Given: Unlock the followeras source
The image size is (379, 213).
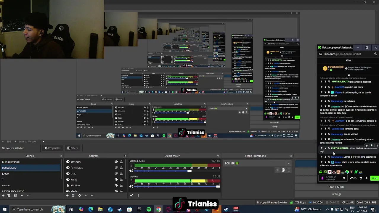Looking at the screenshot, I should point(121,168).
